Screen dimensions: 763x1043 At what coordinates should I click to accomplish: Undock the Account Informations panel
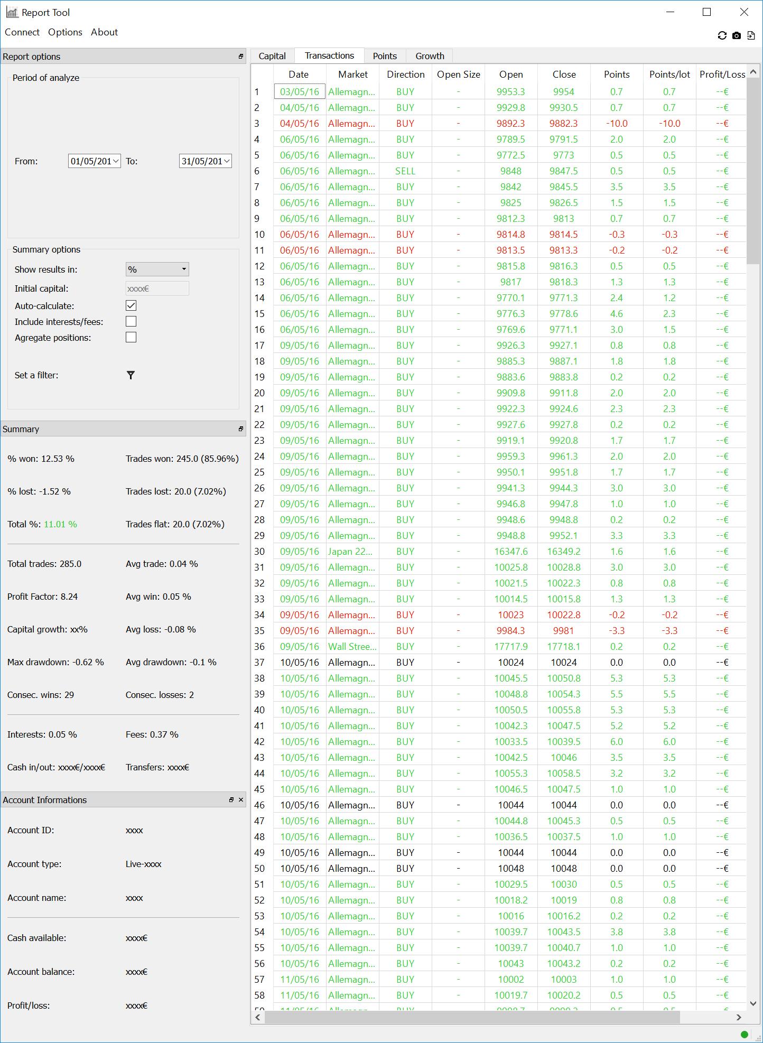[231, 800]
